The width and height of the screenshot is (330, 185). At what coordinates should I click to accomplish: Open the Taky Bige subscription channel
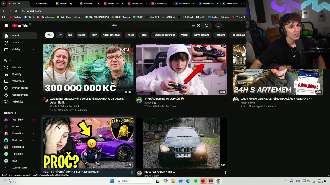20,154
